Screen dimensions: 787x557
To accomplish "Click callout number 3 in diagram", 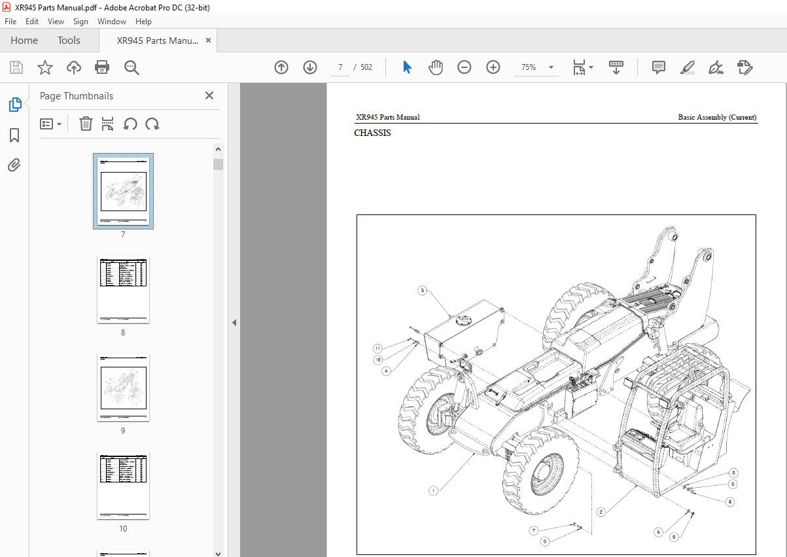I will (x=423, y=290).
